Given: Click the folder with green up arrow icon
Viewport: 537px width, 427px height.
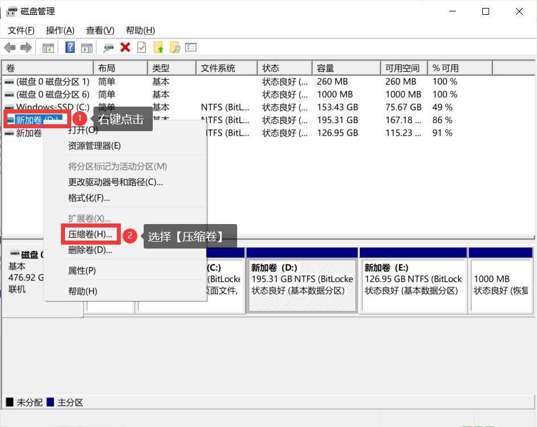Looking at the screenshot, I should [x=158, y=47].
